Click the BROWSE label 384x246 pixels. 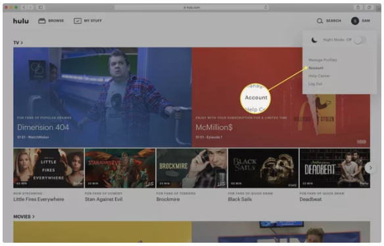point(56,21)
